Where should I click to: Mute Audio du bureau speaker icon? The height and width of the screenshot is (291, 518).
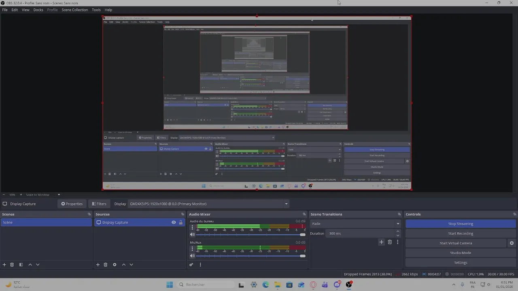(192, 234)
